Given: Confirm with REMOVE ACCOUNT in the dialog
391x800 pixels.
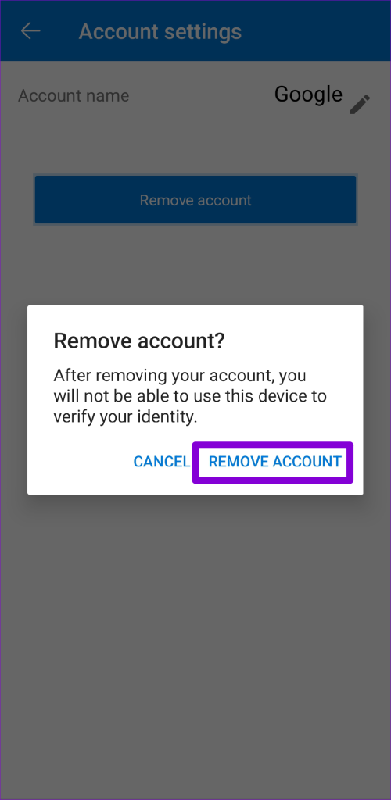Looking at the screenshot, I should tap(274, 462).
